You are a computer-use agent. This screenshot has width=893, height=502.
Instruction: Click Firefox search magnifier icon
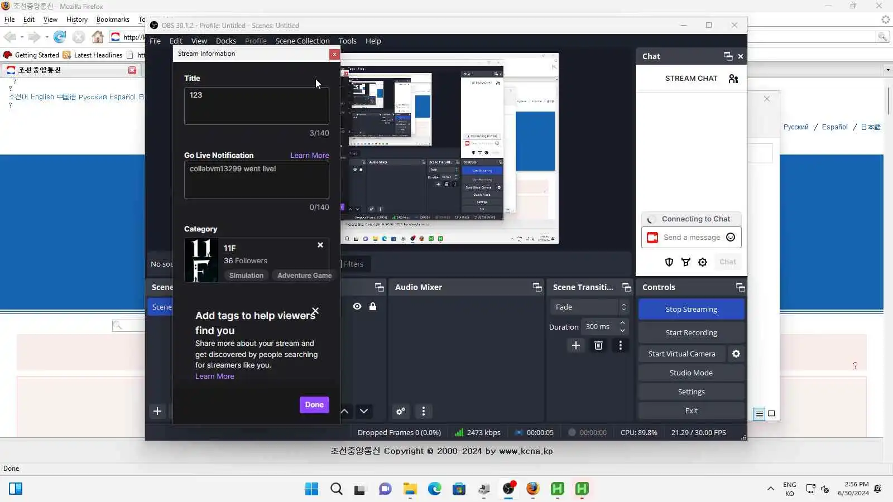pyautogui.click(x=883, y=37)
